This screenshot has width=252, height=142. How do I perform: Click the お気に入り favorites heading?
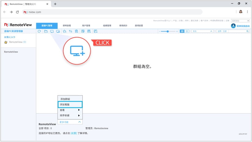pyautogui.click(x=10, y=37)
